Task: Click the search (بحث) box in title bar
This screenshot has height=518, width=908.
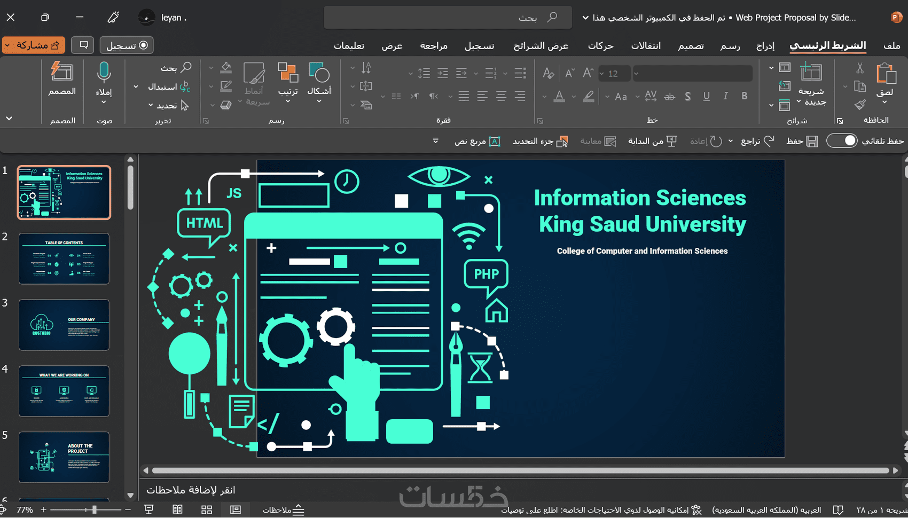Action: tap(448, 18)
